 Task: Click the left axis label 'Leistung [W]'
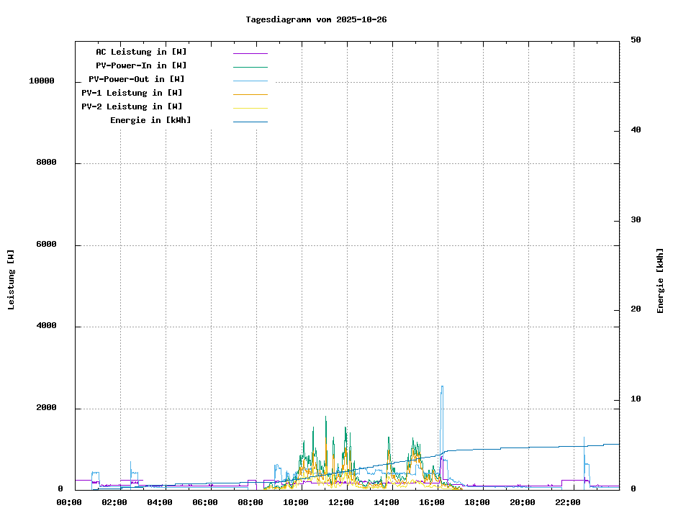click(x=11, y=280)
